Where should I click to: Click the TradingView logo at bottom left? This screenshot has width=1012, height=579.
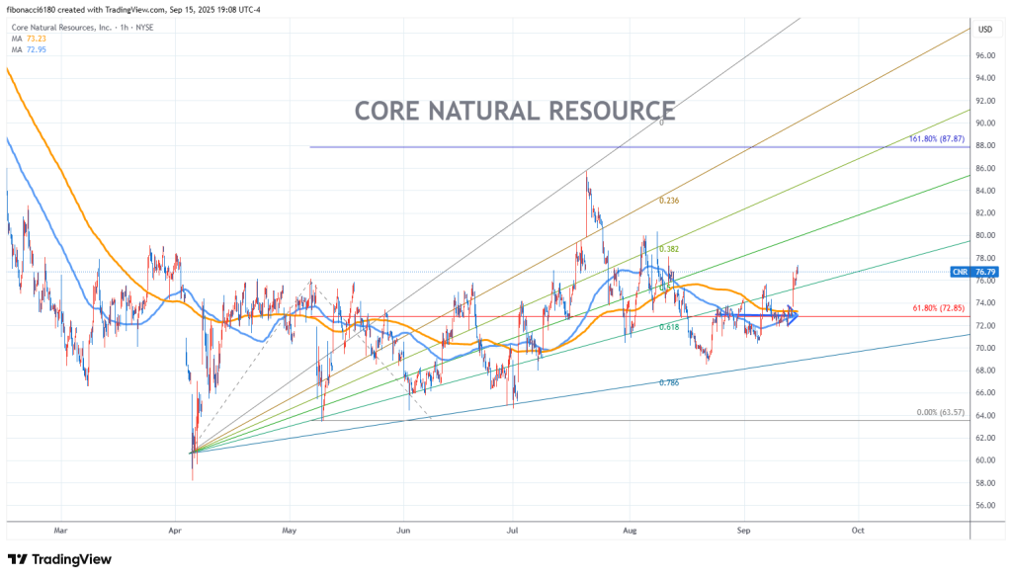pyautogui.click(x=59, y=559)
